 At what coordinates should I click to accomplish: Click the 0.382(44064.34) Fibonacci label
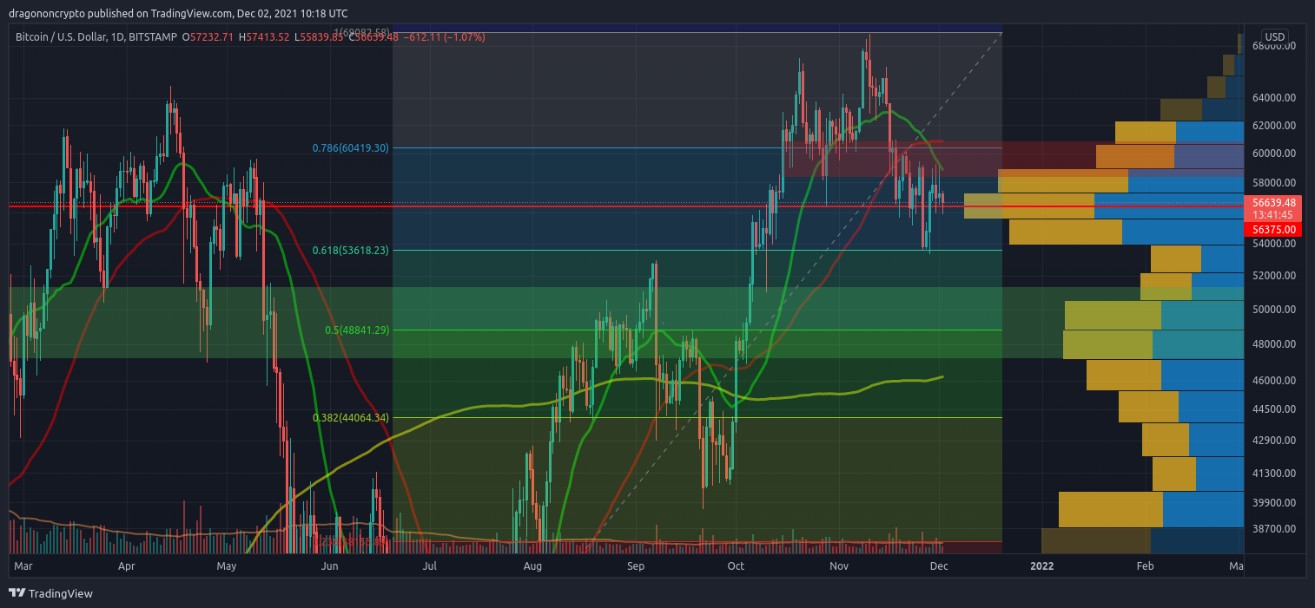pyautogui.click(x=350, y=417)
